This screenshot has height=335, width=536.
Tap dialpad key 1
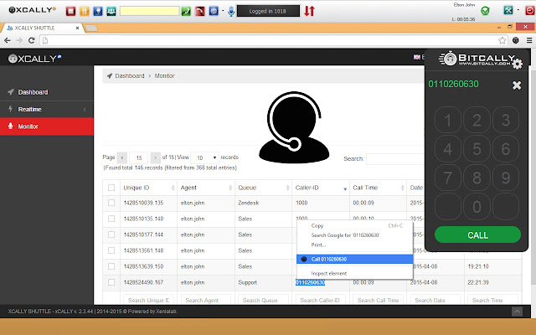click(x=448, y=120)
